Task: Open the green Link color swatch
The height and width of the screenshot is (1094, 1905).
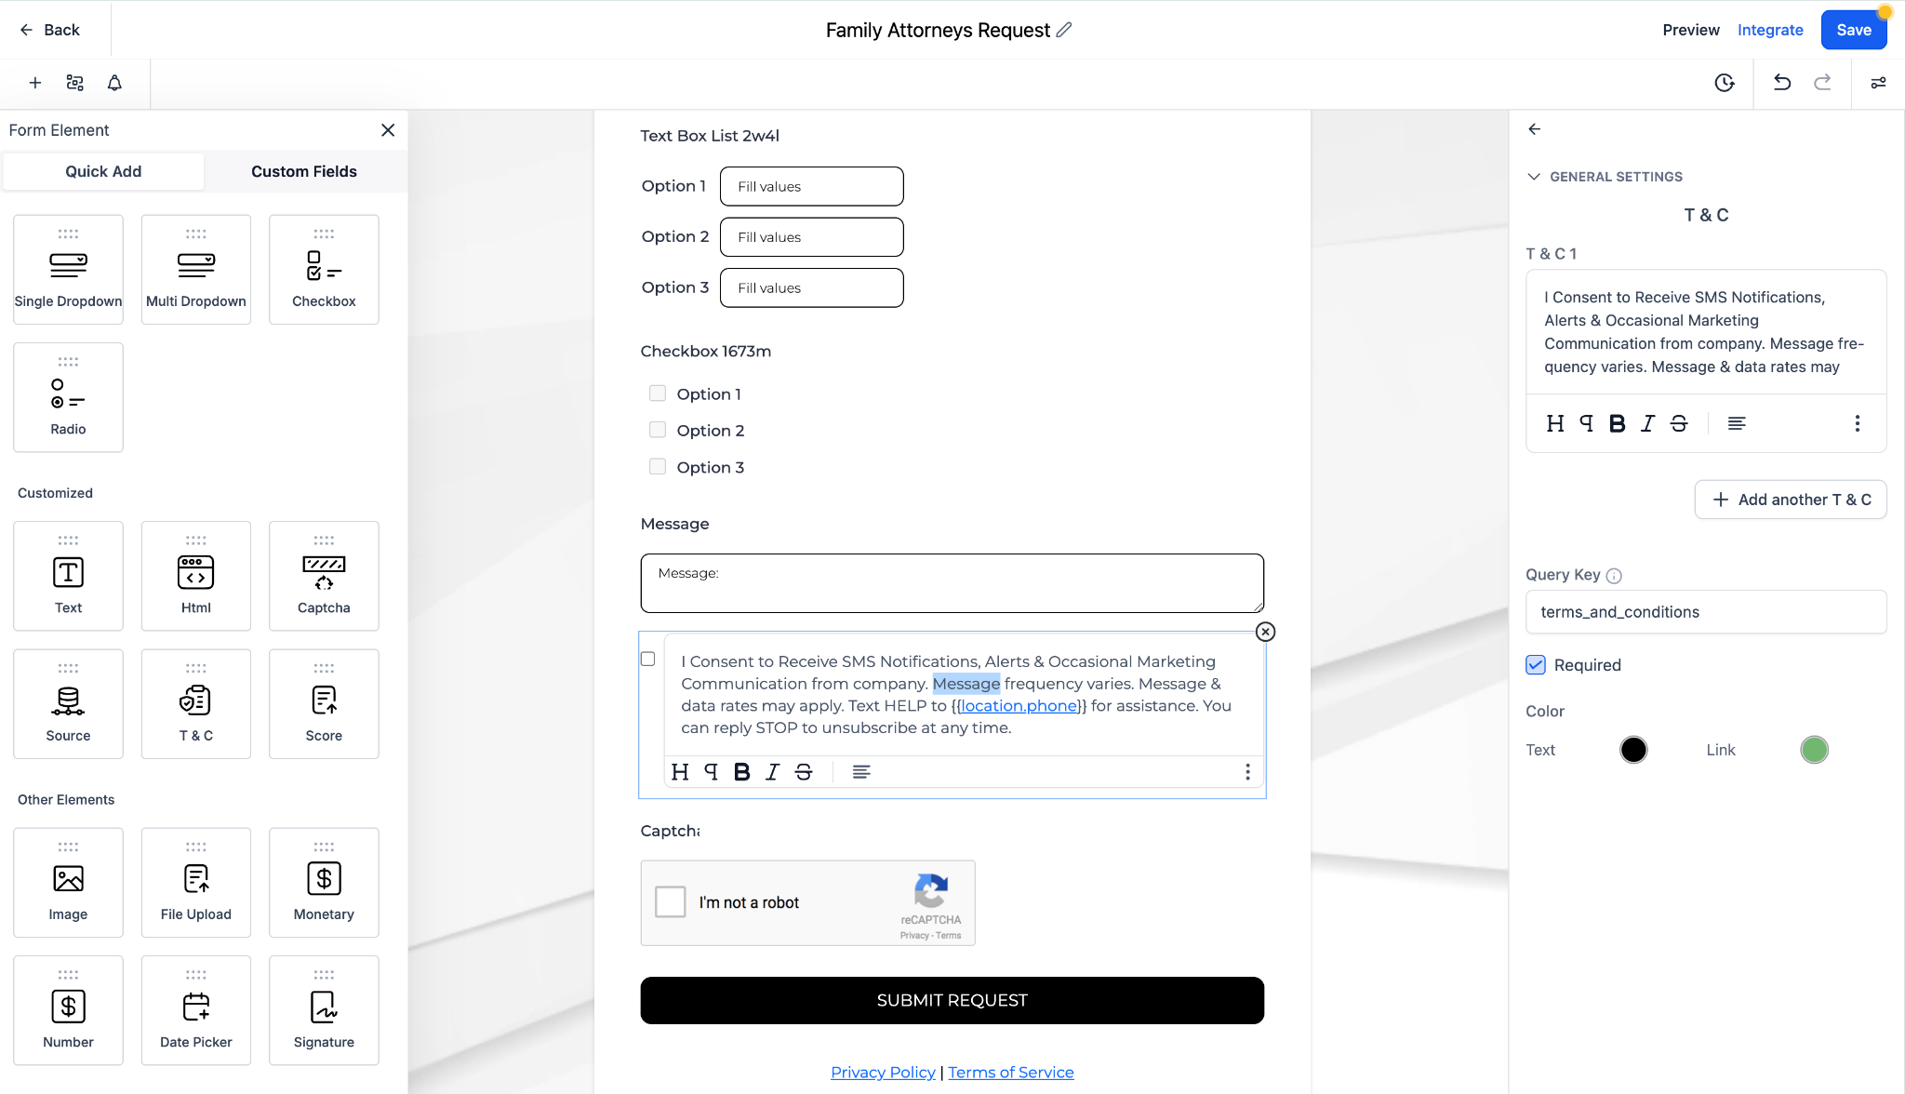Action: pos(1814,750)
